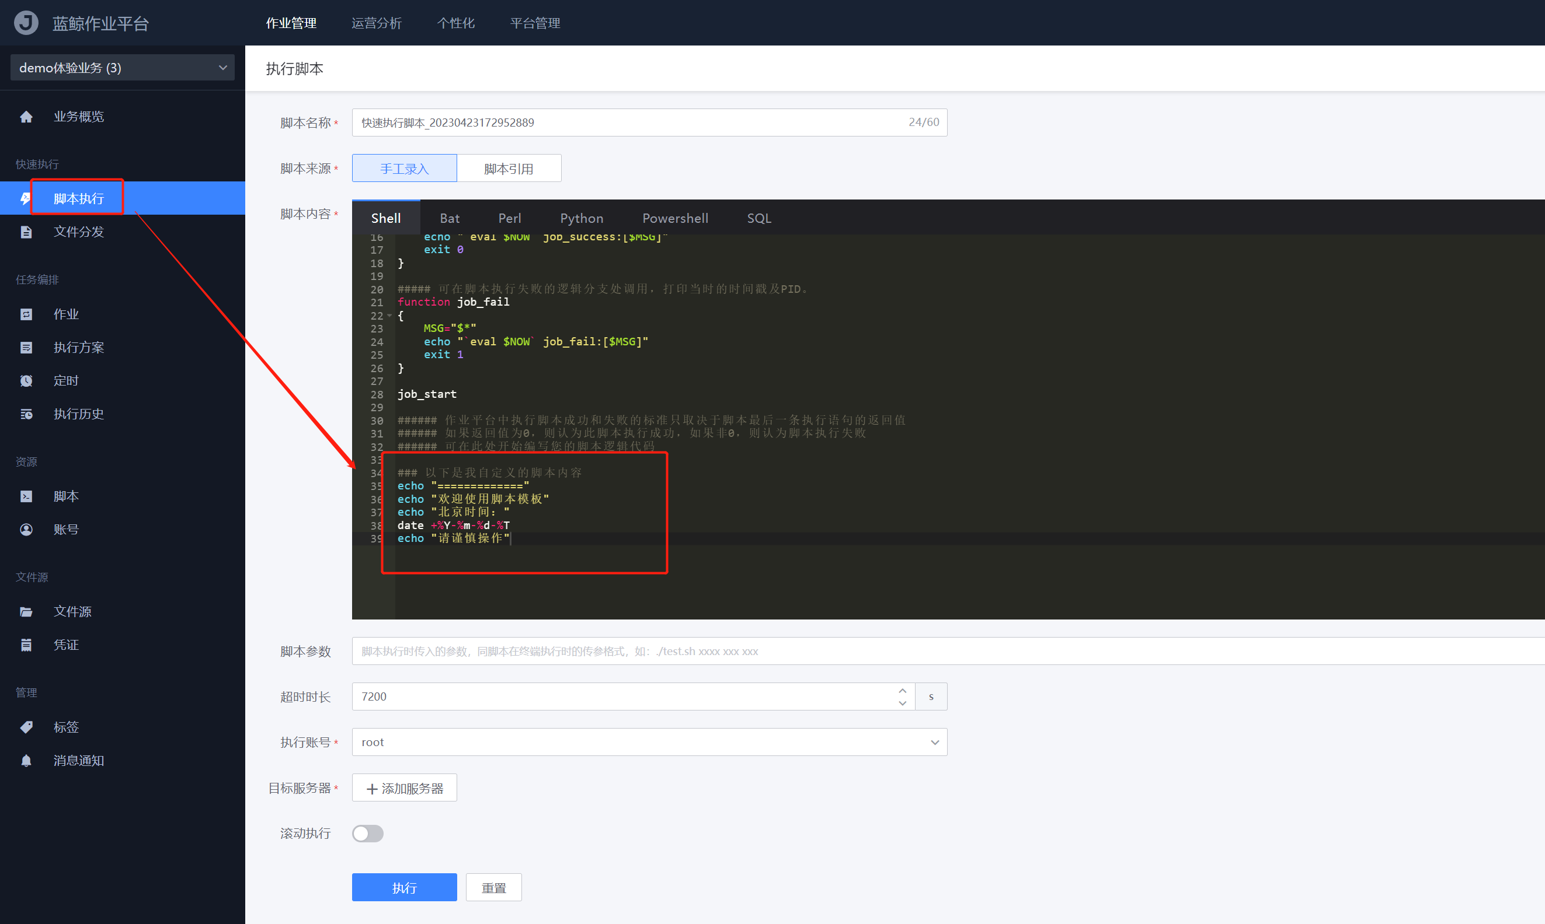Screen dimensions: 1545x924
Task: Decrease timeout using the down stepper arrow
Action: [903, 703]
